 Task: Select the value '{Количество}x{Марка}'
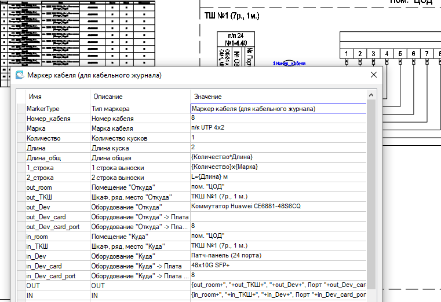pos(278,167)
